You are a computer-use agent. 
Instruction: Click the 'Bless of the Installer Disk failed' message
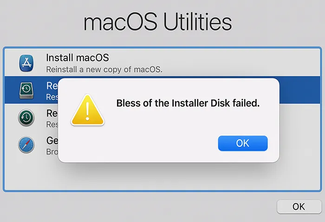pos(187,103)
